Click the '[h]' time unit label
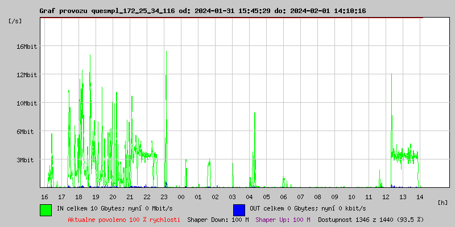Screen dimensions: 455x227 coord(443,203)
